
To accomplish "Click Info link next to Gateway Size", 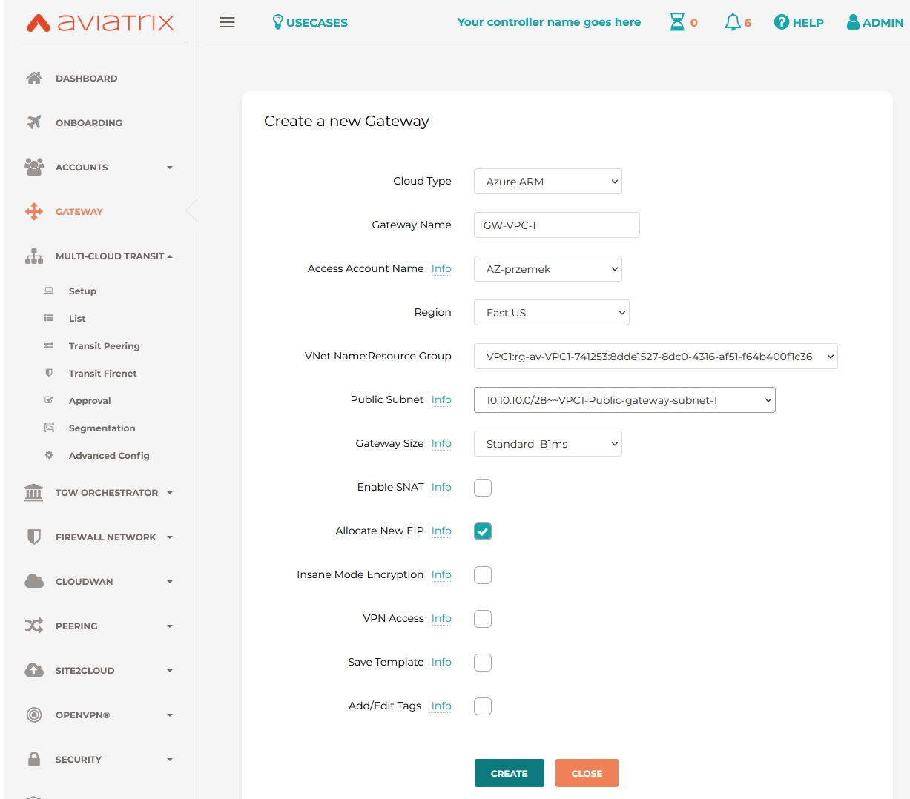I will 441,443.
